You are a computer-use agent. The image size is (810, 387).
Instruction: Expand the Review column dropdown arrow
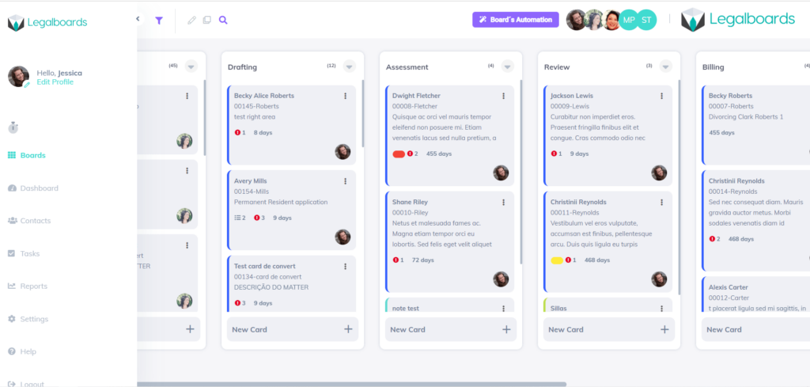665,66
